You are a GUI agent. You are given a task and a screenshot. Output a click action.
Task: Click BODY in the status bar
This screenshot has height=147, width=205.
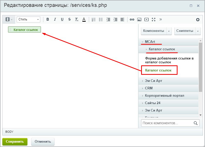coord(9,132)
